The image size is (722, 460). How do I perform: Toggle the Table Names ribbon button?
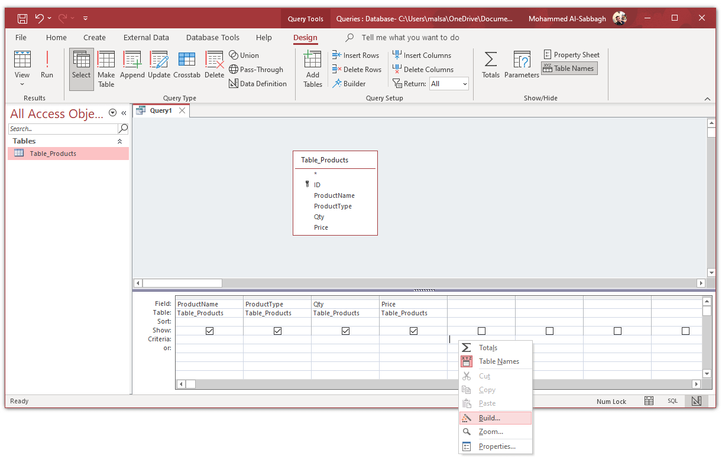(x=569, y=68)
